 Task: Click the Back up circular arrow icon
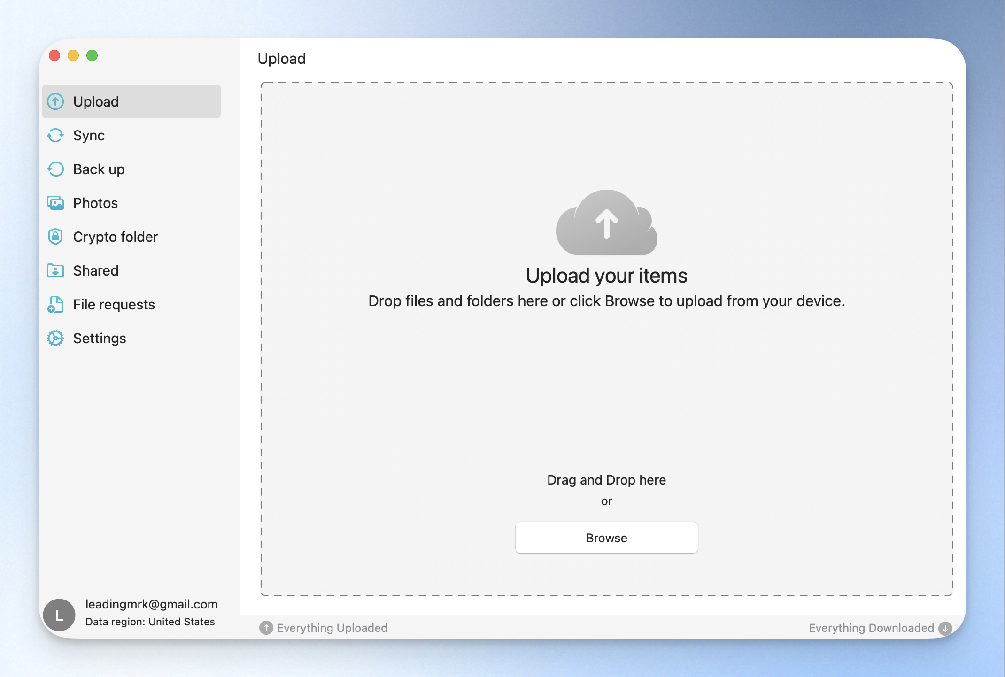point(55,169)
